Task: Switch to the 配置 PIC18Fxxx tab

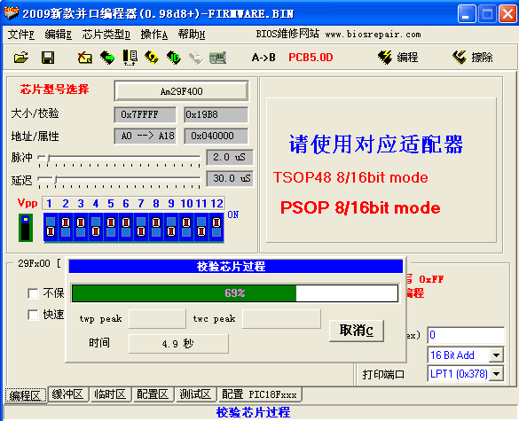Action: 259,394
